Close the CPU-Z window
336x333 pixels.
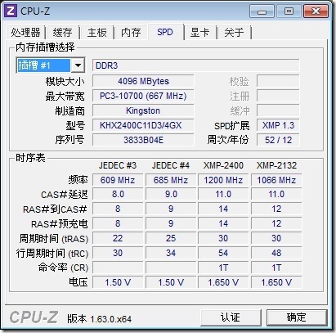pos(316,11)
